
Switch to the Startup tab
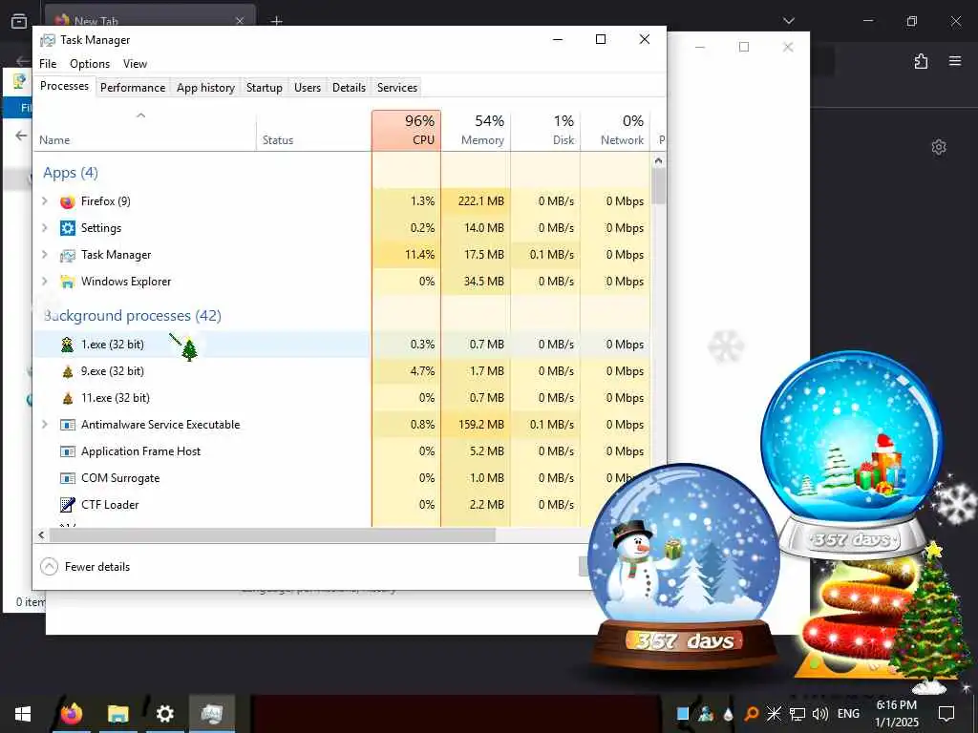265,87
